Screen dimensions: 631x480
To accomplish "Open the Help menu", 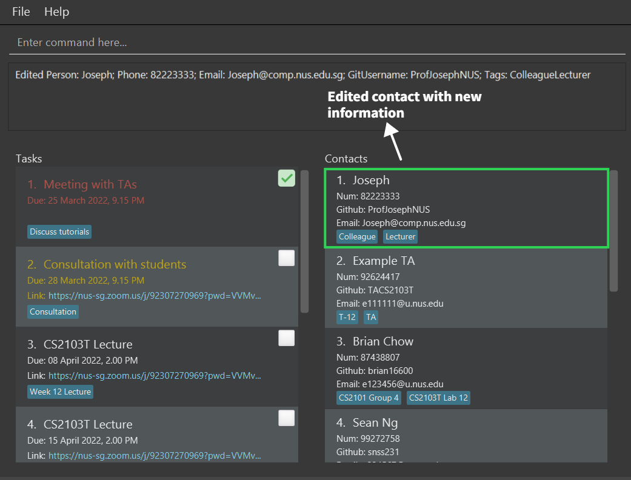I will click(57, 12).
